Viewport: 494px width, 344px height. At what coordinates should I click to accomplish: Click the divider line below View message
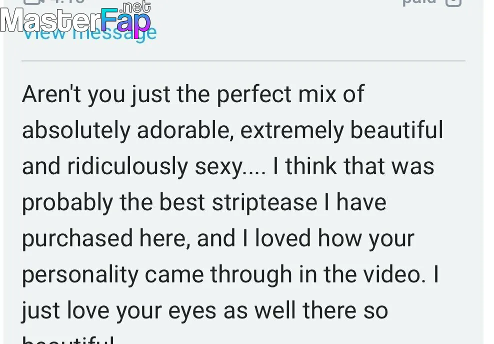click(x=243, y=60)
